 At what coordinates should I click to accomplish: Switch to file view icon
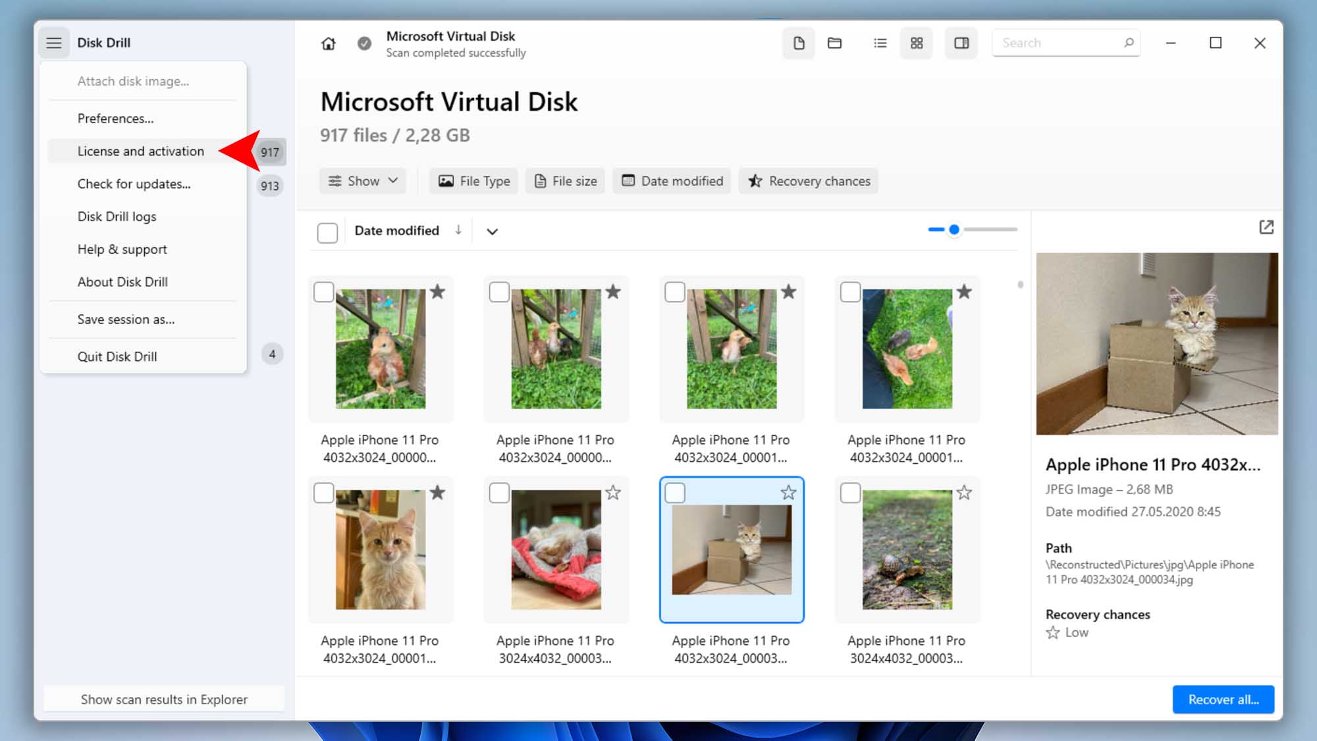point(799,43)
